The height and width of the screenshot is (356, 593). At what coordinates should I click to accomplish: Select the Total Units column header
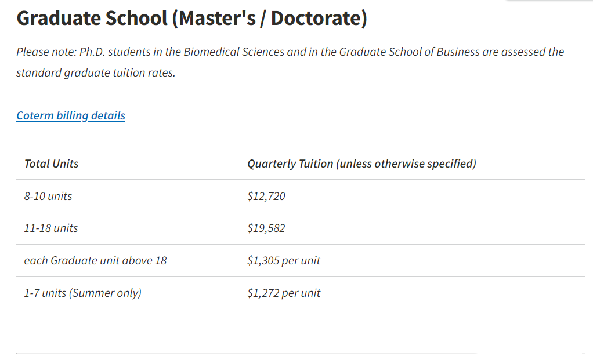coord(52,164)
